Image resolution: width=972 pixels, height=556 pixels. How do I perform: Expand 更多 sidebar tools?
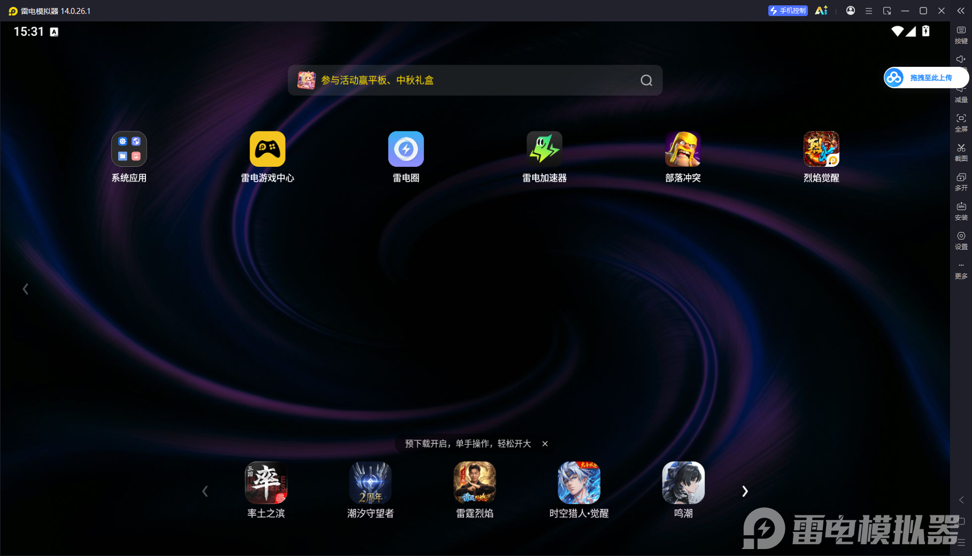point(961,271)
